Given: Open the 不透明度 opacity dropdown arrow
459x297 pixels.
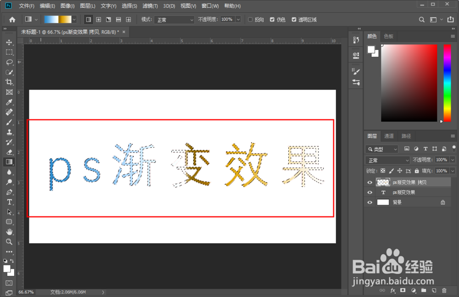Looking at the screenshot, I should click(237, 19).
